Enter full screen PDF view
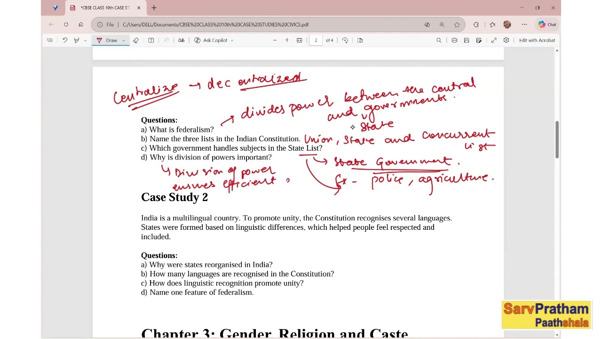The image size is (602, 339). pos(494,40)
